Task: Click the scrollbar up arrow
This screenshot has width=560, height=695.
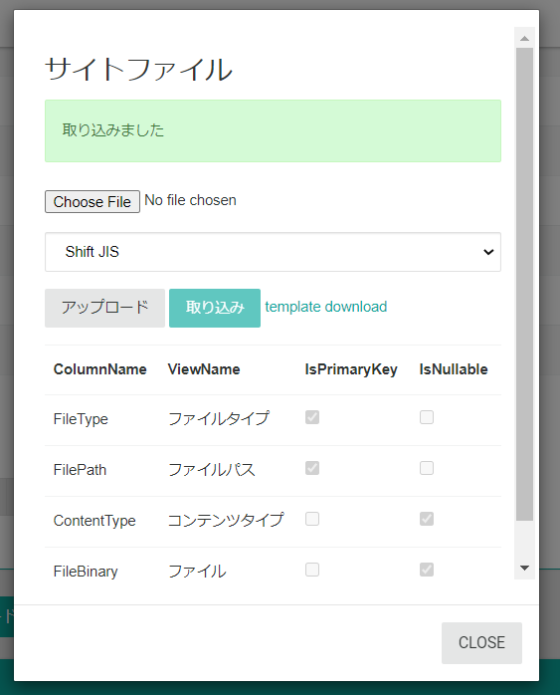Action: click(x=524, y=39)
